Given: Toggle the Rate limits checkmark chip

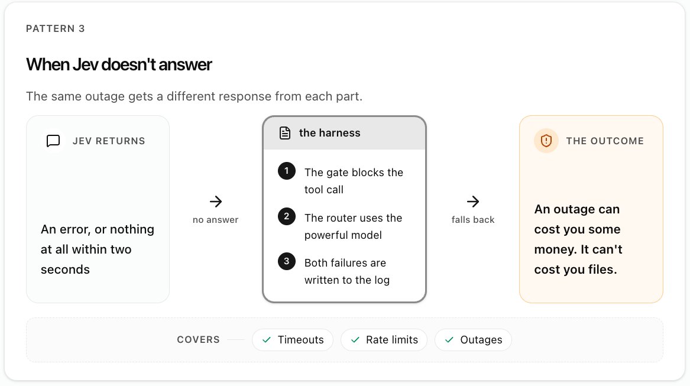Looking at the screenshot, I should pos(384,340).
